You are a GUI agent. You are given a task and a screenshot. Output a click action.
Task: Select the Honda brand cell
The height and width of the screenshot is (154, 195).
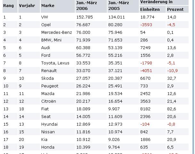tap(47, 147)
